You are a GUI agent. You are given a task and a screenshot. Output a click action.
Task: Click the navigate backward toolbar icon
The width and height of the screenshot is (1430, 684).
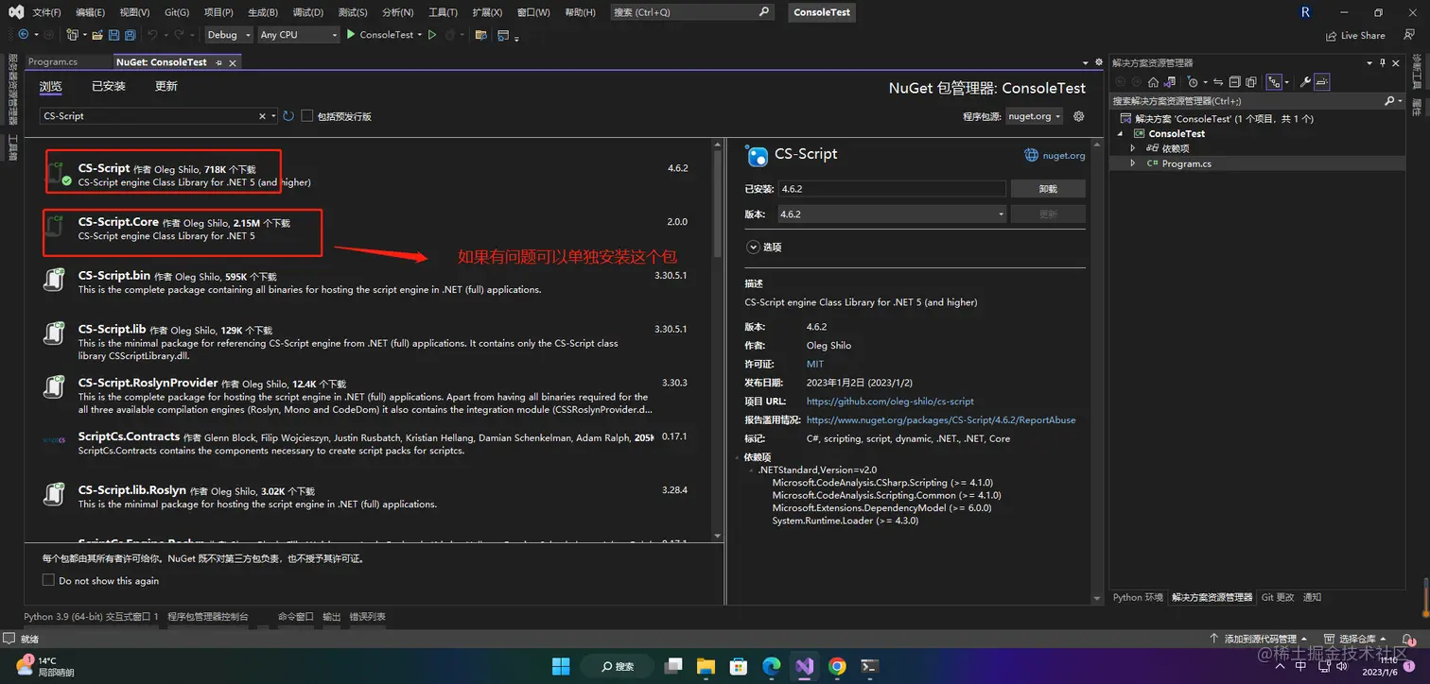24,35
